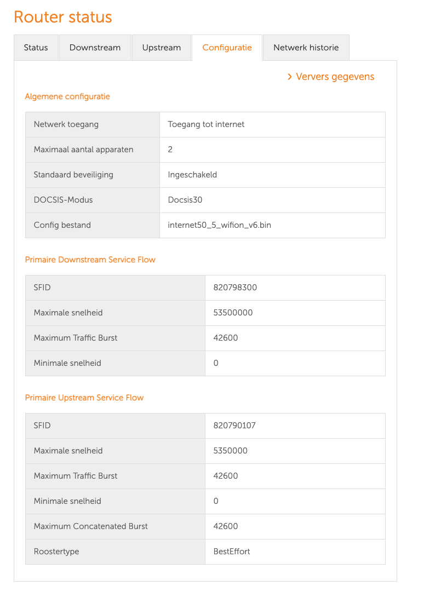Screen dimensions: 447x603
Task: Switch to the Downstream tab
Action: point(95,48)
